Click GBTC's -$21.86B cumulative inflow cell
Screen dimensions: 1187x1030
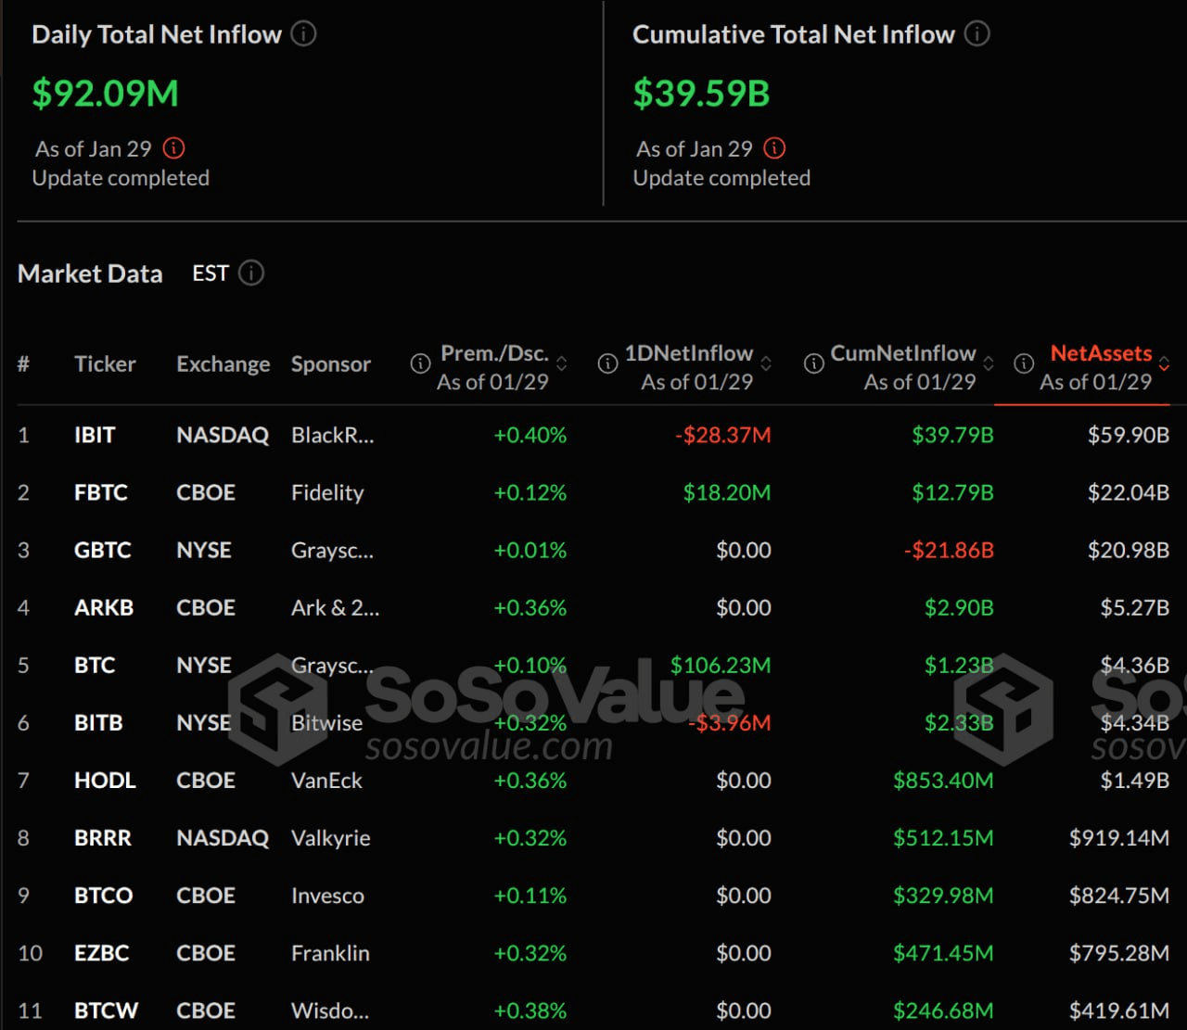point(949,550)
